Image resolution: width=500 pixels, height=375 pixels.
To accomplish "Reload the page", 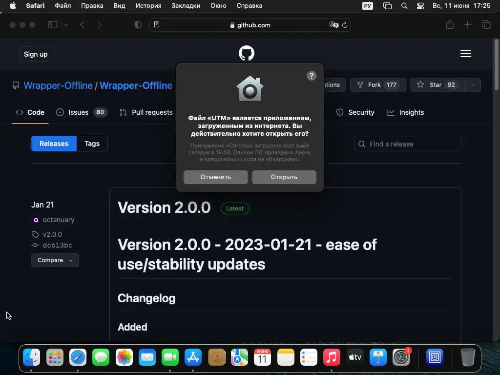I will tap(345, 25).
